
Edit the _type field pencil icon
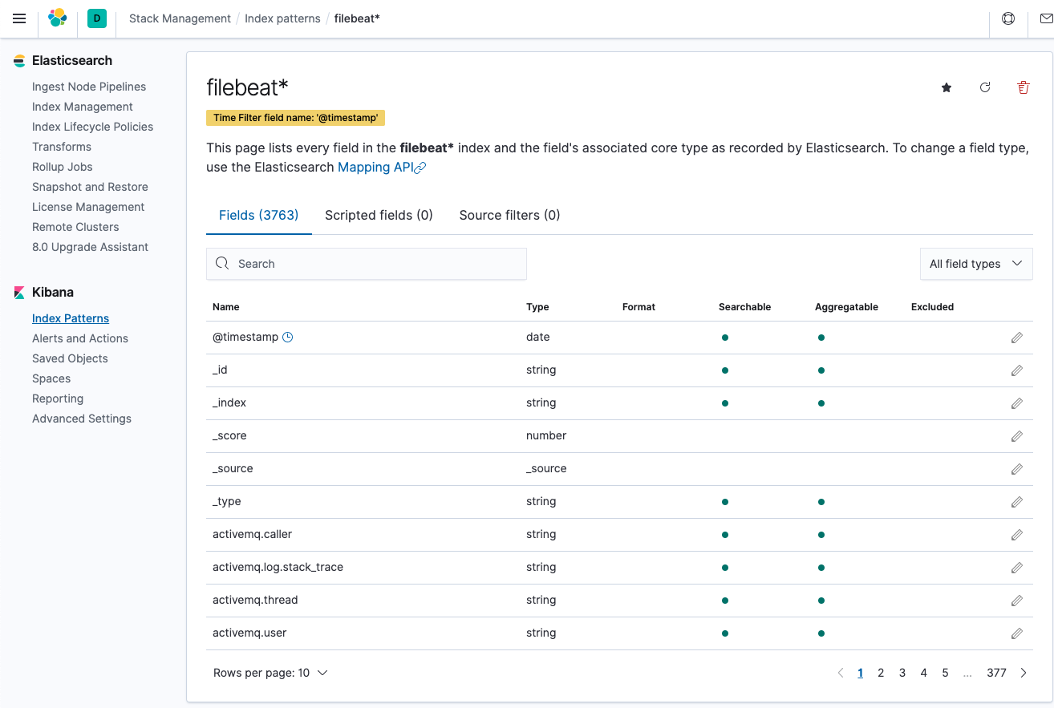click(x=1017, y=502)
